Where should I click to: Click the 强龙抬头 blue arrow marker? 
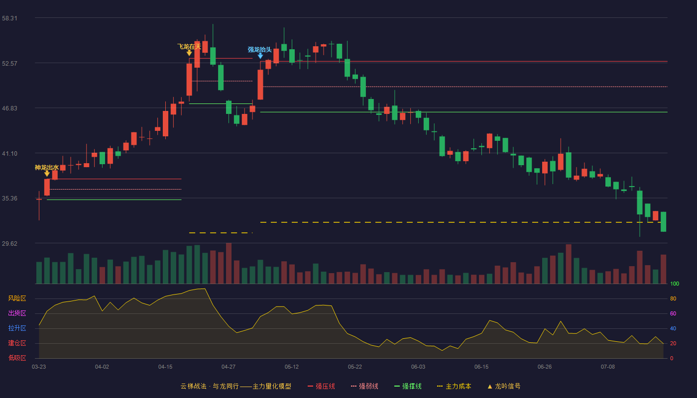pos(260,56)
